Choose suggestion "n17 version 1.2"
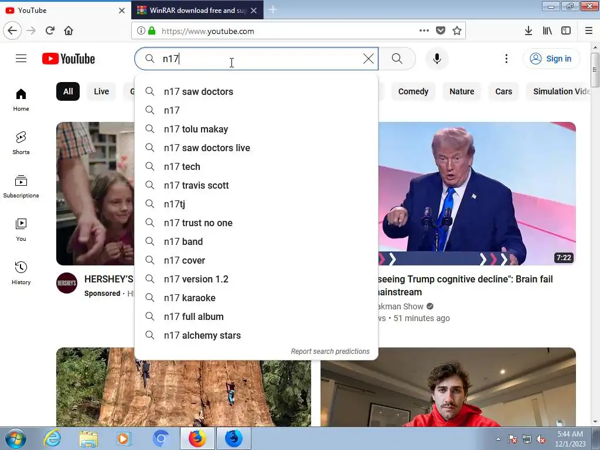 (257, 279)
